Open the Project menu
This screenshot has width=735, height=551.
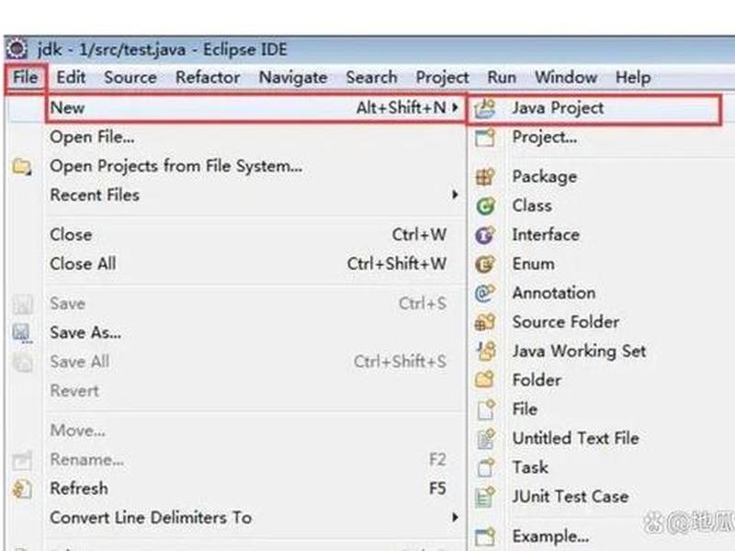pos(442,78)
